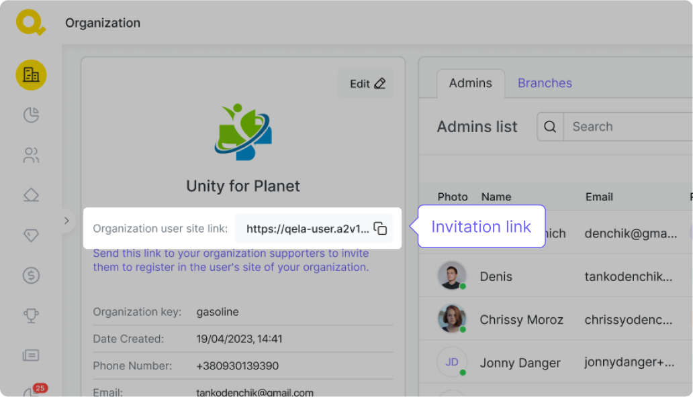Select the eraser-shaped sidebar icon
This screenshot has width=693, height=397.
click(31, 196)
